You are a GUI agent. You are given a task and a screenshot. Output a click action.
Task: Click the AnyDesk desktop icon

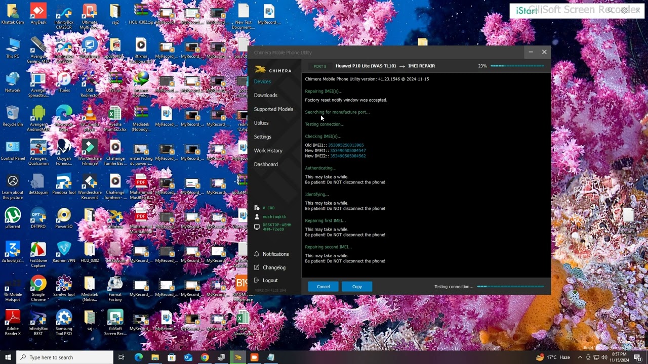(x=38, y=14)
